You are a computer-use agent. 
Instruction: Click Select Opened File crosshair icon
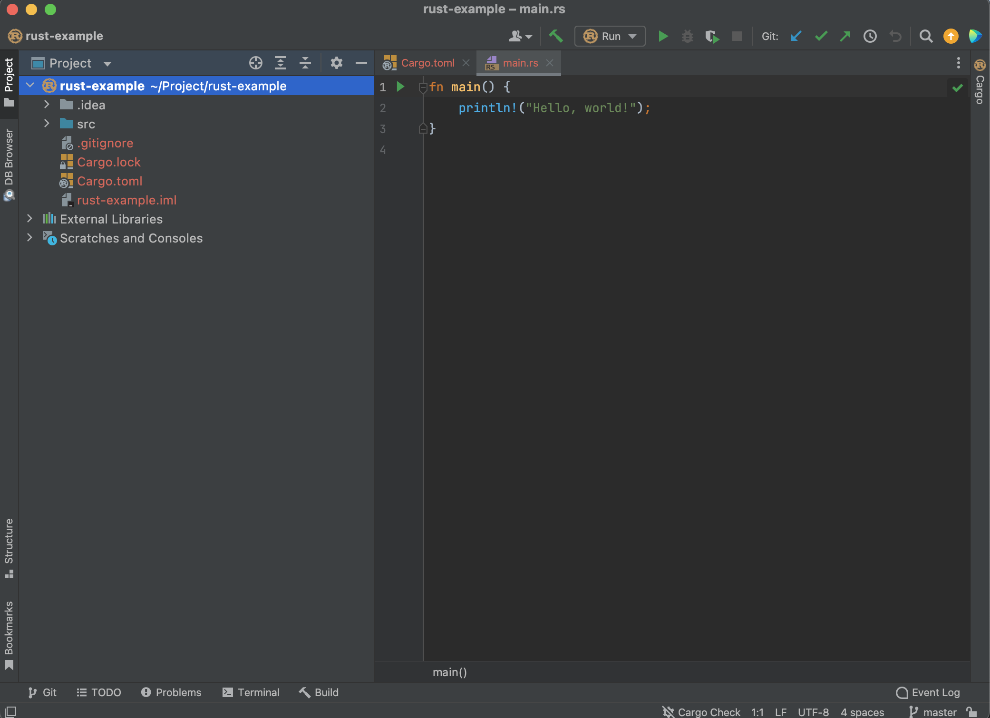point(255,63)
